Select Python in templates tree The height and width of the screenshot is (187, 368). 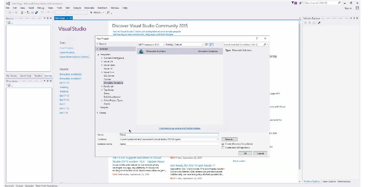(x=107, y=79)
